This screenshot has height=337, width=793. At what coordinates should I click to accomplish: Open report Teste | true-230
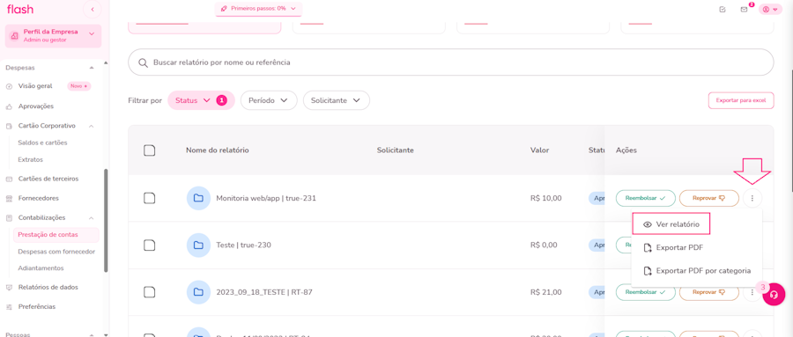coord(244,245)
